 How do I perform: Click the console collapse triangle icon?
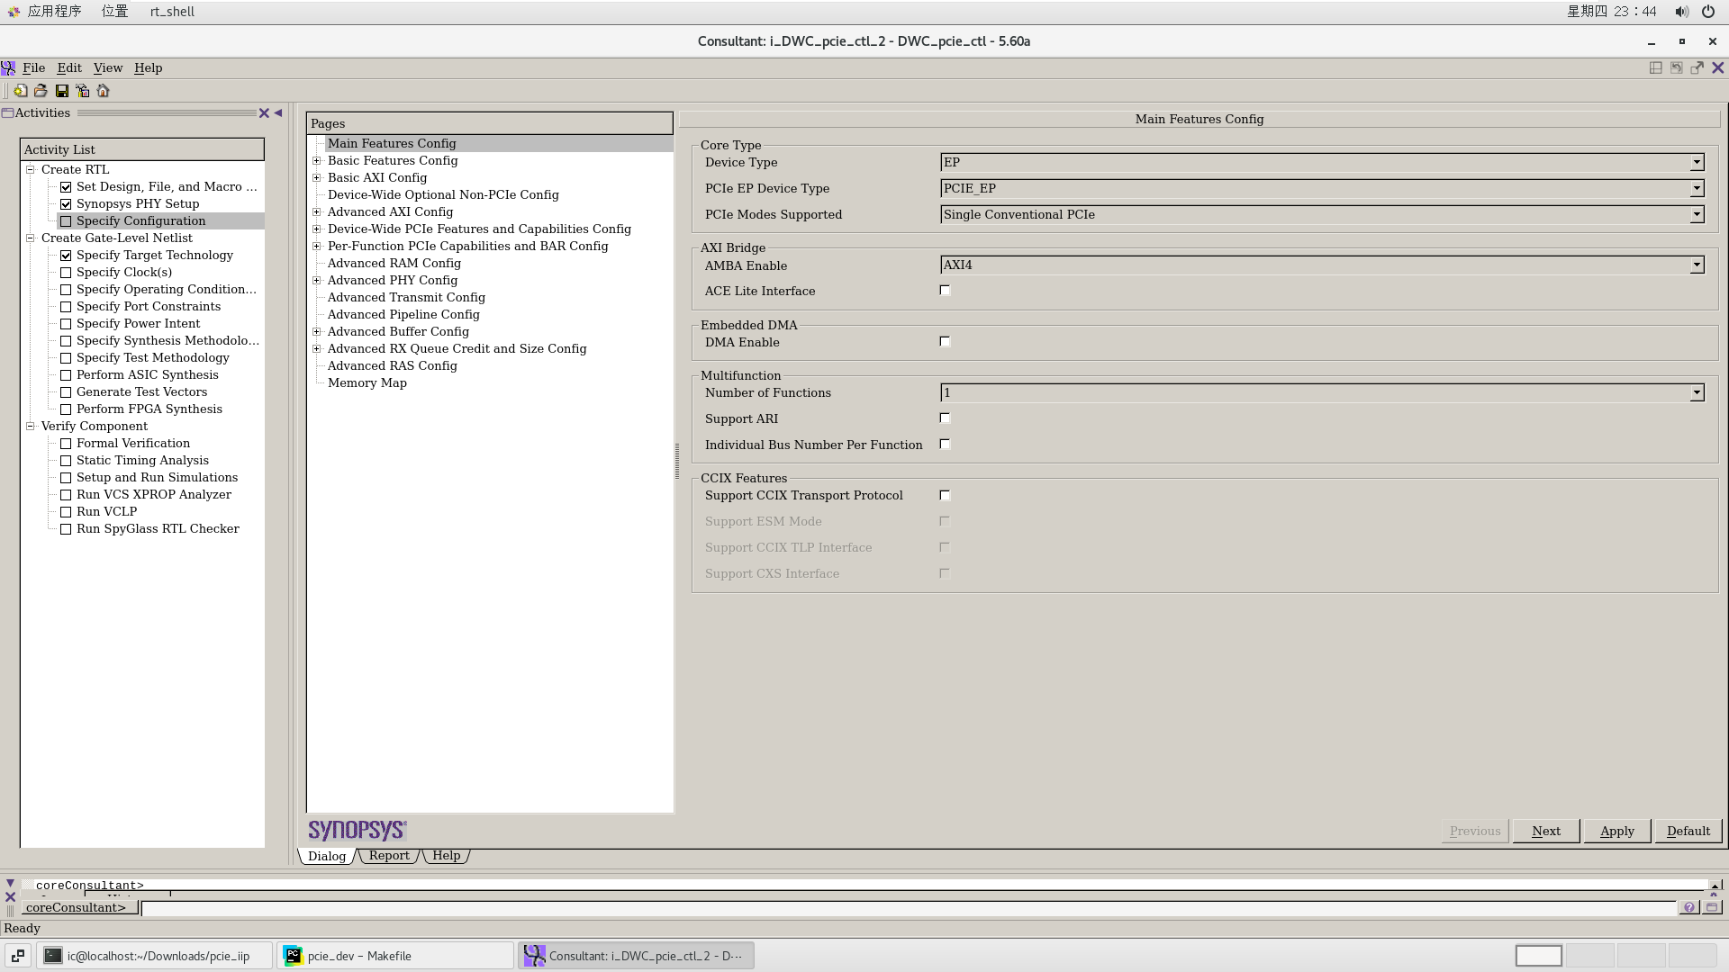coord(10,884)
